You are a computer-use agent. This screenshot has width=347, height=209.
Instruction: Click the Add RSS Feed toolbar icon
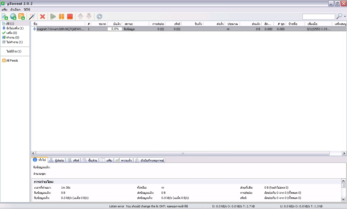(x=21, y=17)
